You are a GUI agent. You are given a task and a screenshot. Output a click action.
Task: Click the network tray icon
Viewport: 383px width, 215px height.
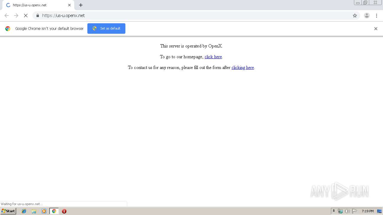pos(340,211)
